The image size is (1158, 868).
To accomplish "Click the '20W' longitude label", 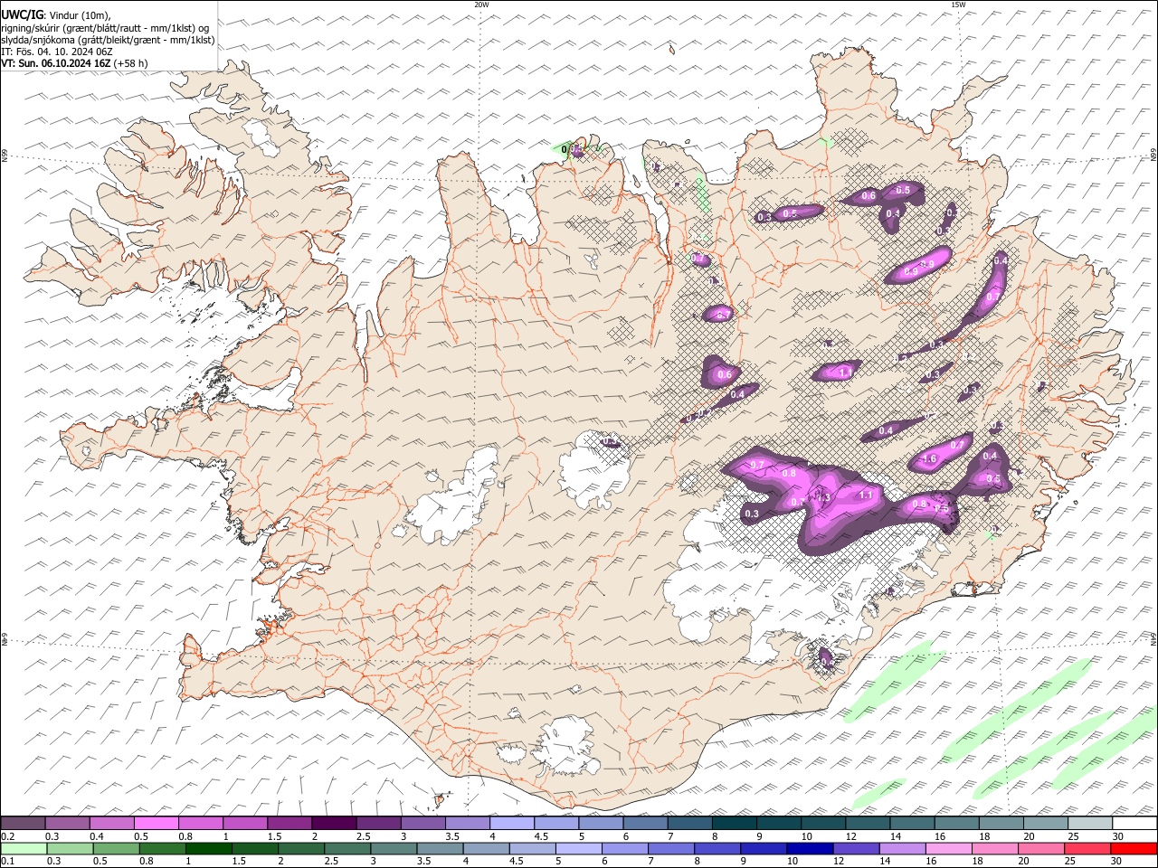I will [x=481, y=5].
